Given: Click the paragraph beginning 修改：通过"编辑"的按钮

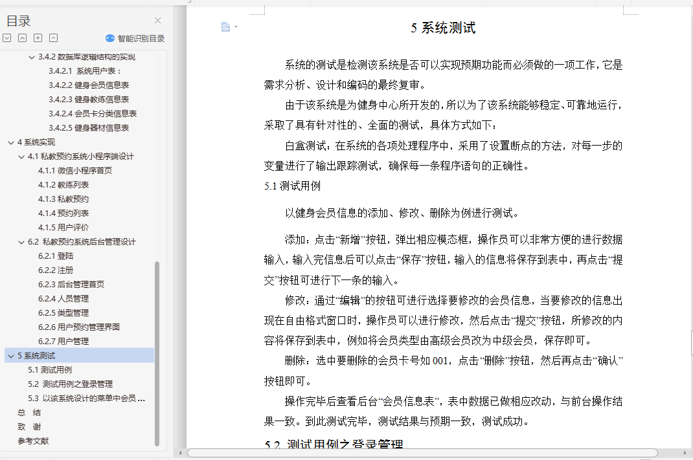Looking at the screenshot, I should [x=443, y=320].
